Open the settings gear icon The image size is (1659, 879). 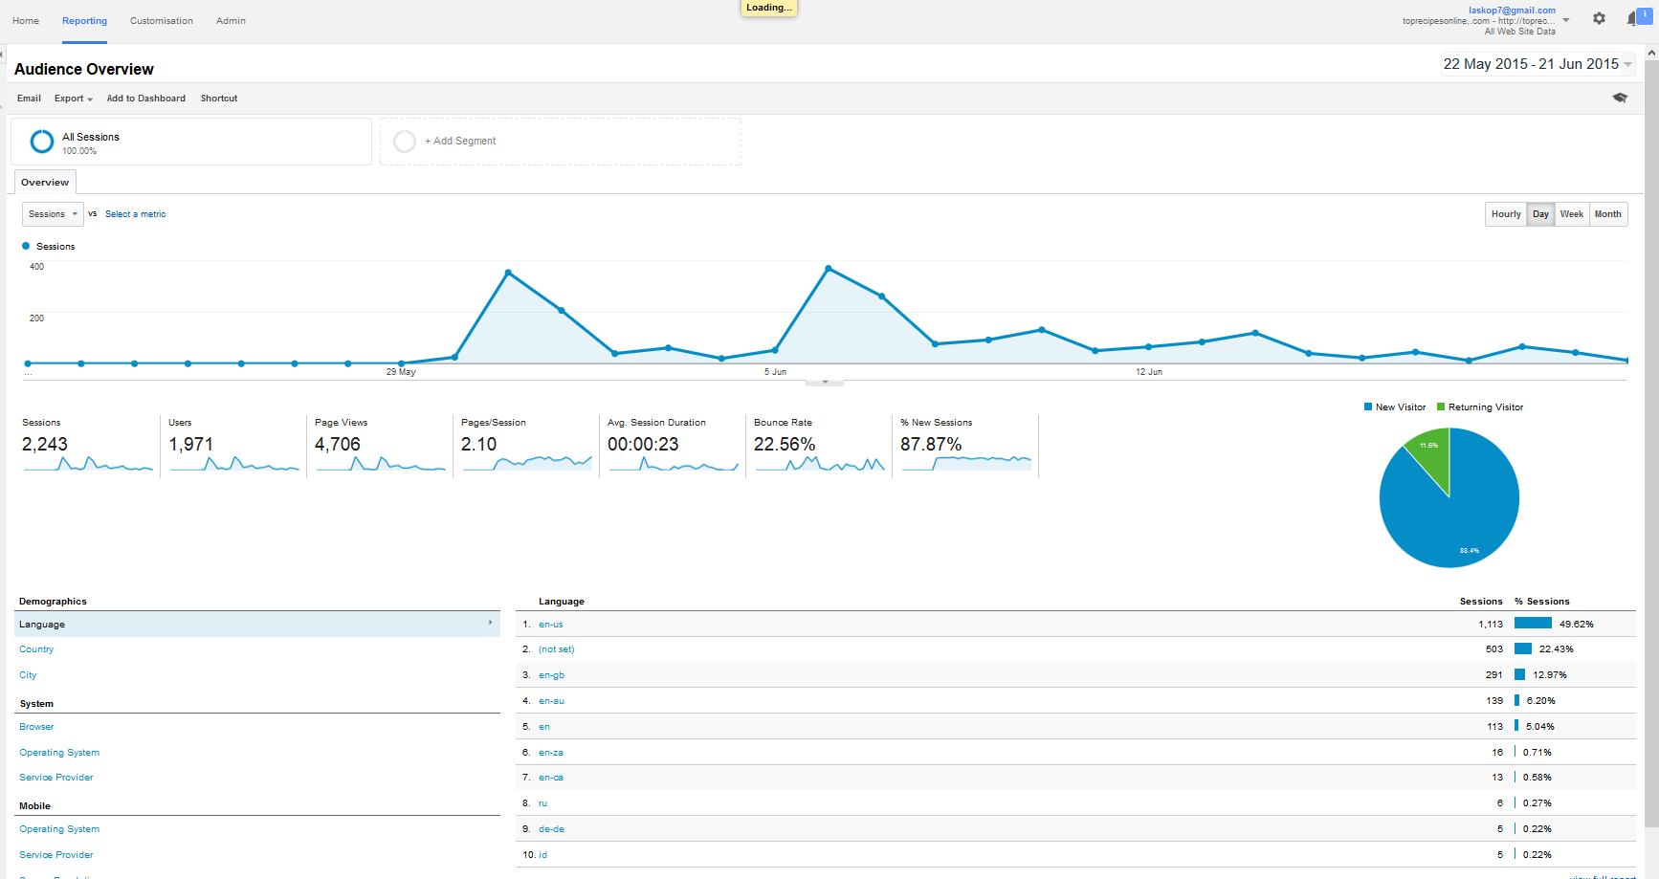click(x=1599, y=18)
